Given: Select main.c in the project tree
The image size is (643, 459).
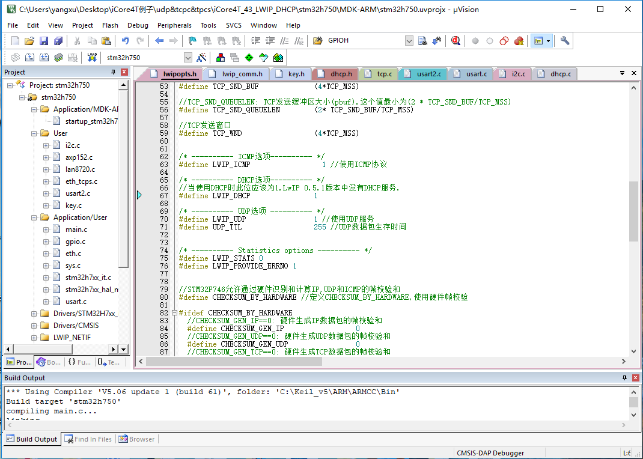Looking at the screenshot, I should (76, 229).
